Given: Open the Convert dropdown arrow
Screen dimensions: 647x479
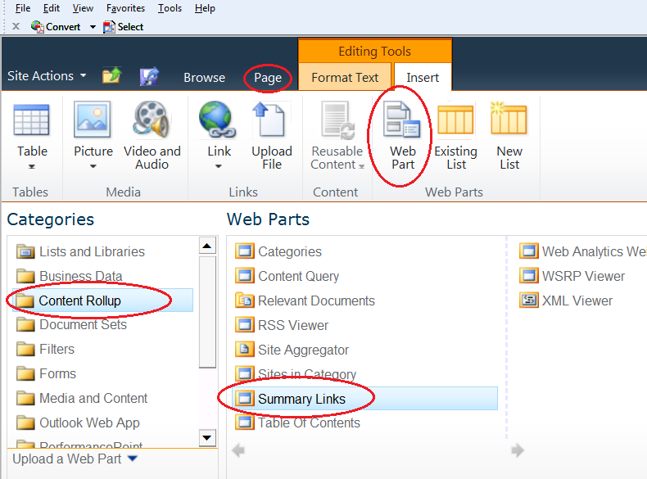Looking at the screenshot, I should tap(93, 27).
